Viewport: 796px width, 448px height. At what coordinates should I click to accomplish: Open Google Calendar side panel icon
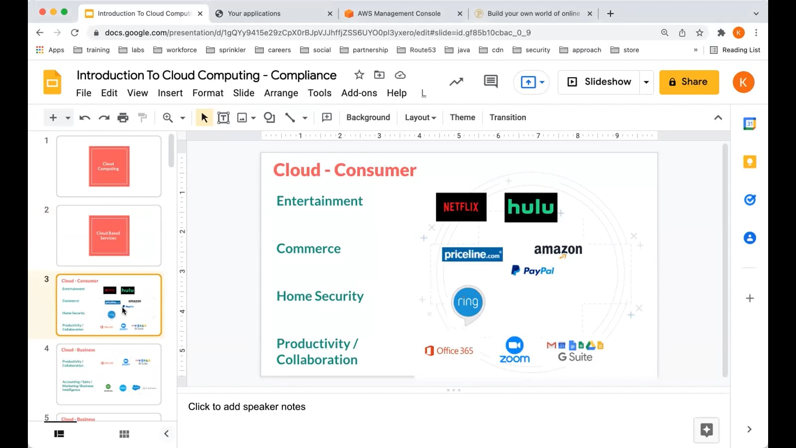pyautogui.click(x=750, y=123)
